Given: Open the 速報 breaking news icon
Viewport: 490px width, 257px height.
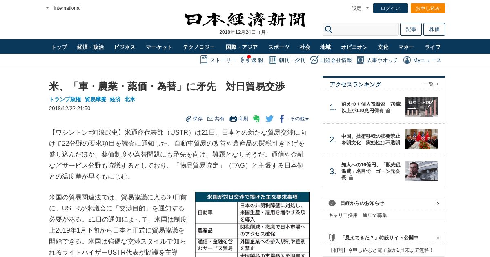Looking at the screenshot, I should click(245, 60).
